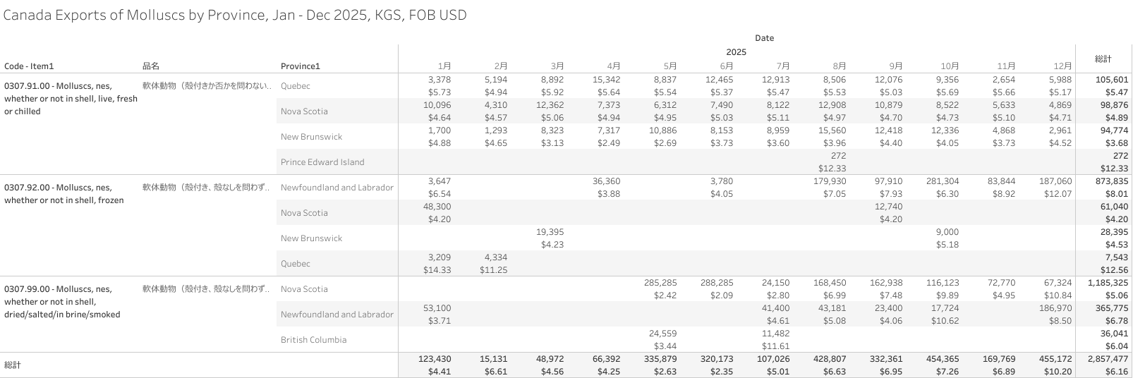Viewport: 1133px width, 378px height.
Task: Select the 0307.92.00 frozen molluscs item label
Action: [x=63, y=194]
